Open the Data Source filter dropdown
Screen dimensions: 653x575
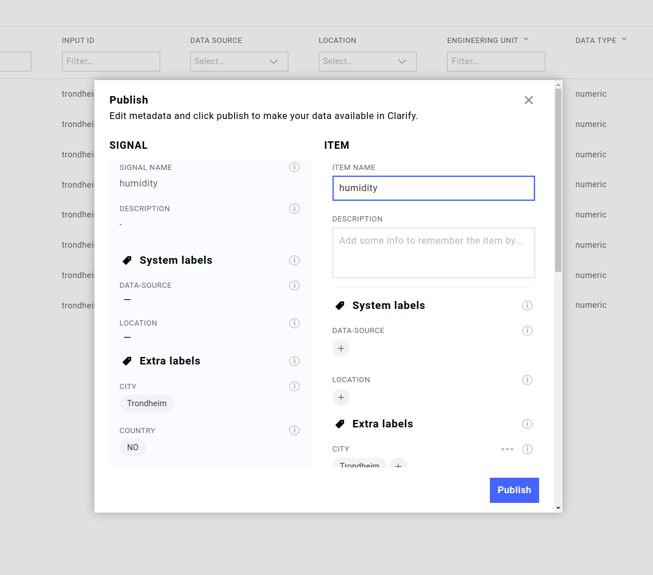pos(239,61)
